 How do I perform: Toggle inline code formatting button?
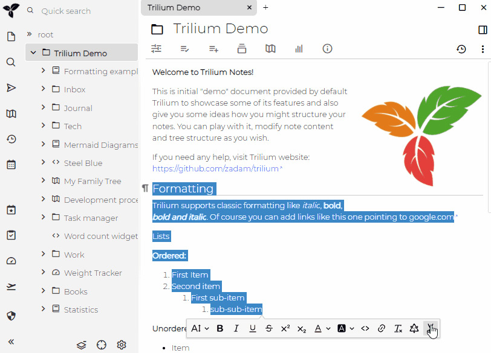click(365, 328)
